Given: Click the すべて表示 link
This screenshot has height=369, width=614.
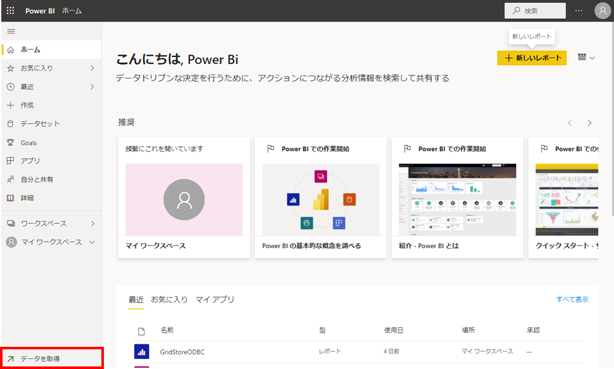Looking at the screenshot, I should (572, 299).
